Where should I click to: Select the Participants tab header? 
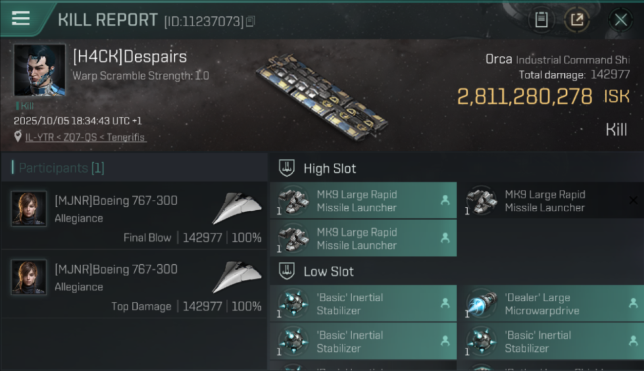(61, 168)
